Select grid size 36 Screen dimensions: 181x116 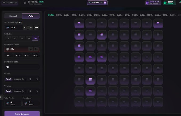point(22,38)
